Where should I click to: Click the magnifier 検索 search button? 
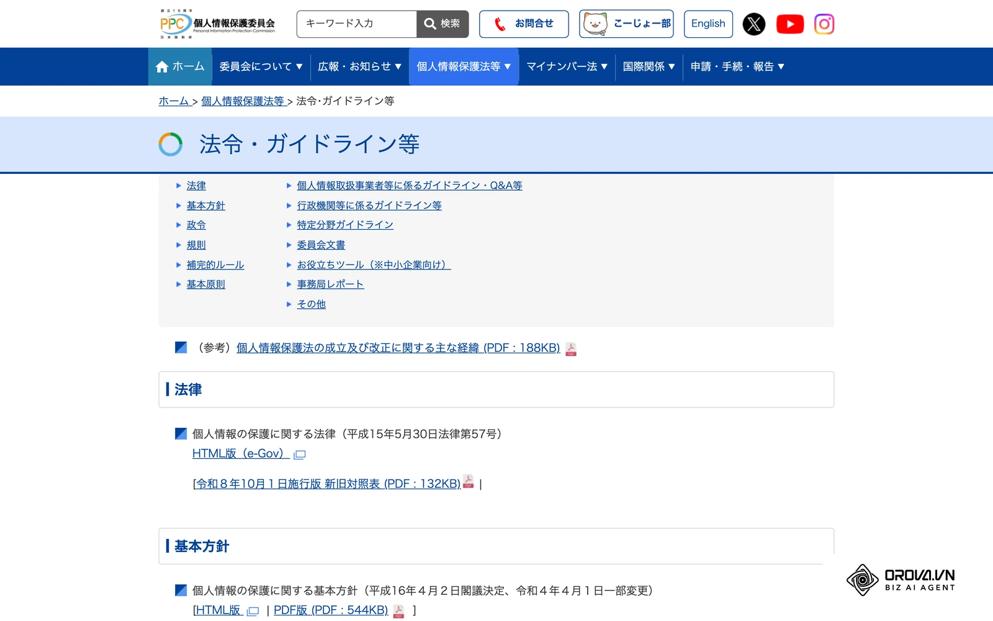(x=442, y=24)
